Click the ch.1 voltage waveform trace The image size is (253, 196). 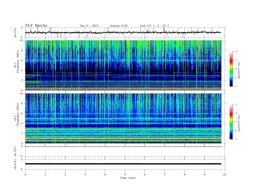click(123, 32)
